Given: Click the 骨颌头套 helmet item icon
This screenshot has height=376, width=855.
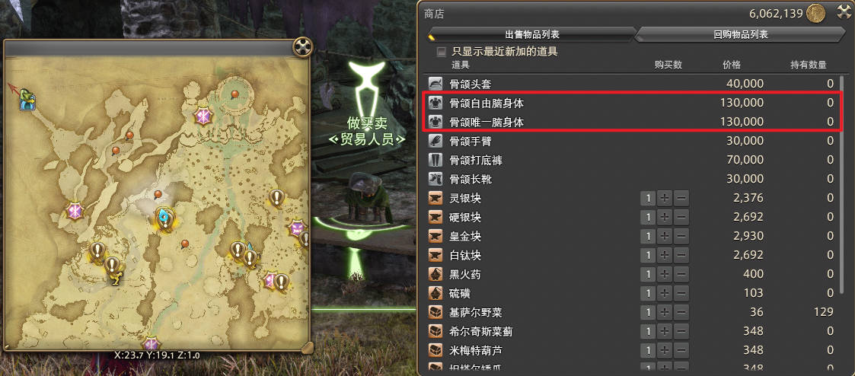Looking at the screenshot, I should [435, 84].
